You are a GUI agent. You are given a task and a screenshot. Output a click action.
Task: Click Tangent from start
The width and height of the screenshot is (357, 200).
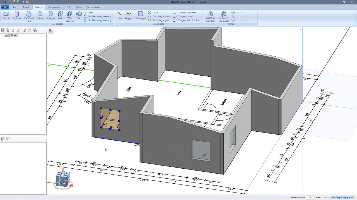(185, 12)
